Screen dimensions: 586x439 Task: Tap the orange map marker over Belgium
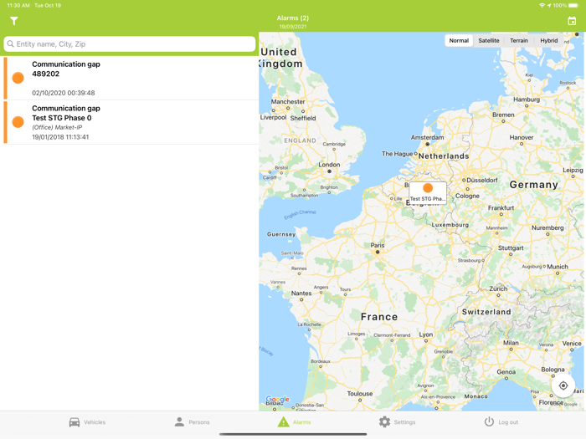tap(428, 187)
